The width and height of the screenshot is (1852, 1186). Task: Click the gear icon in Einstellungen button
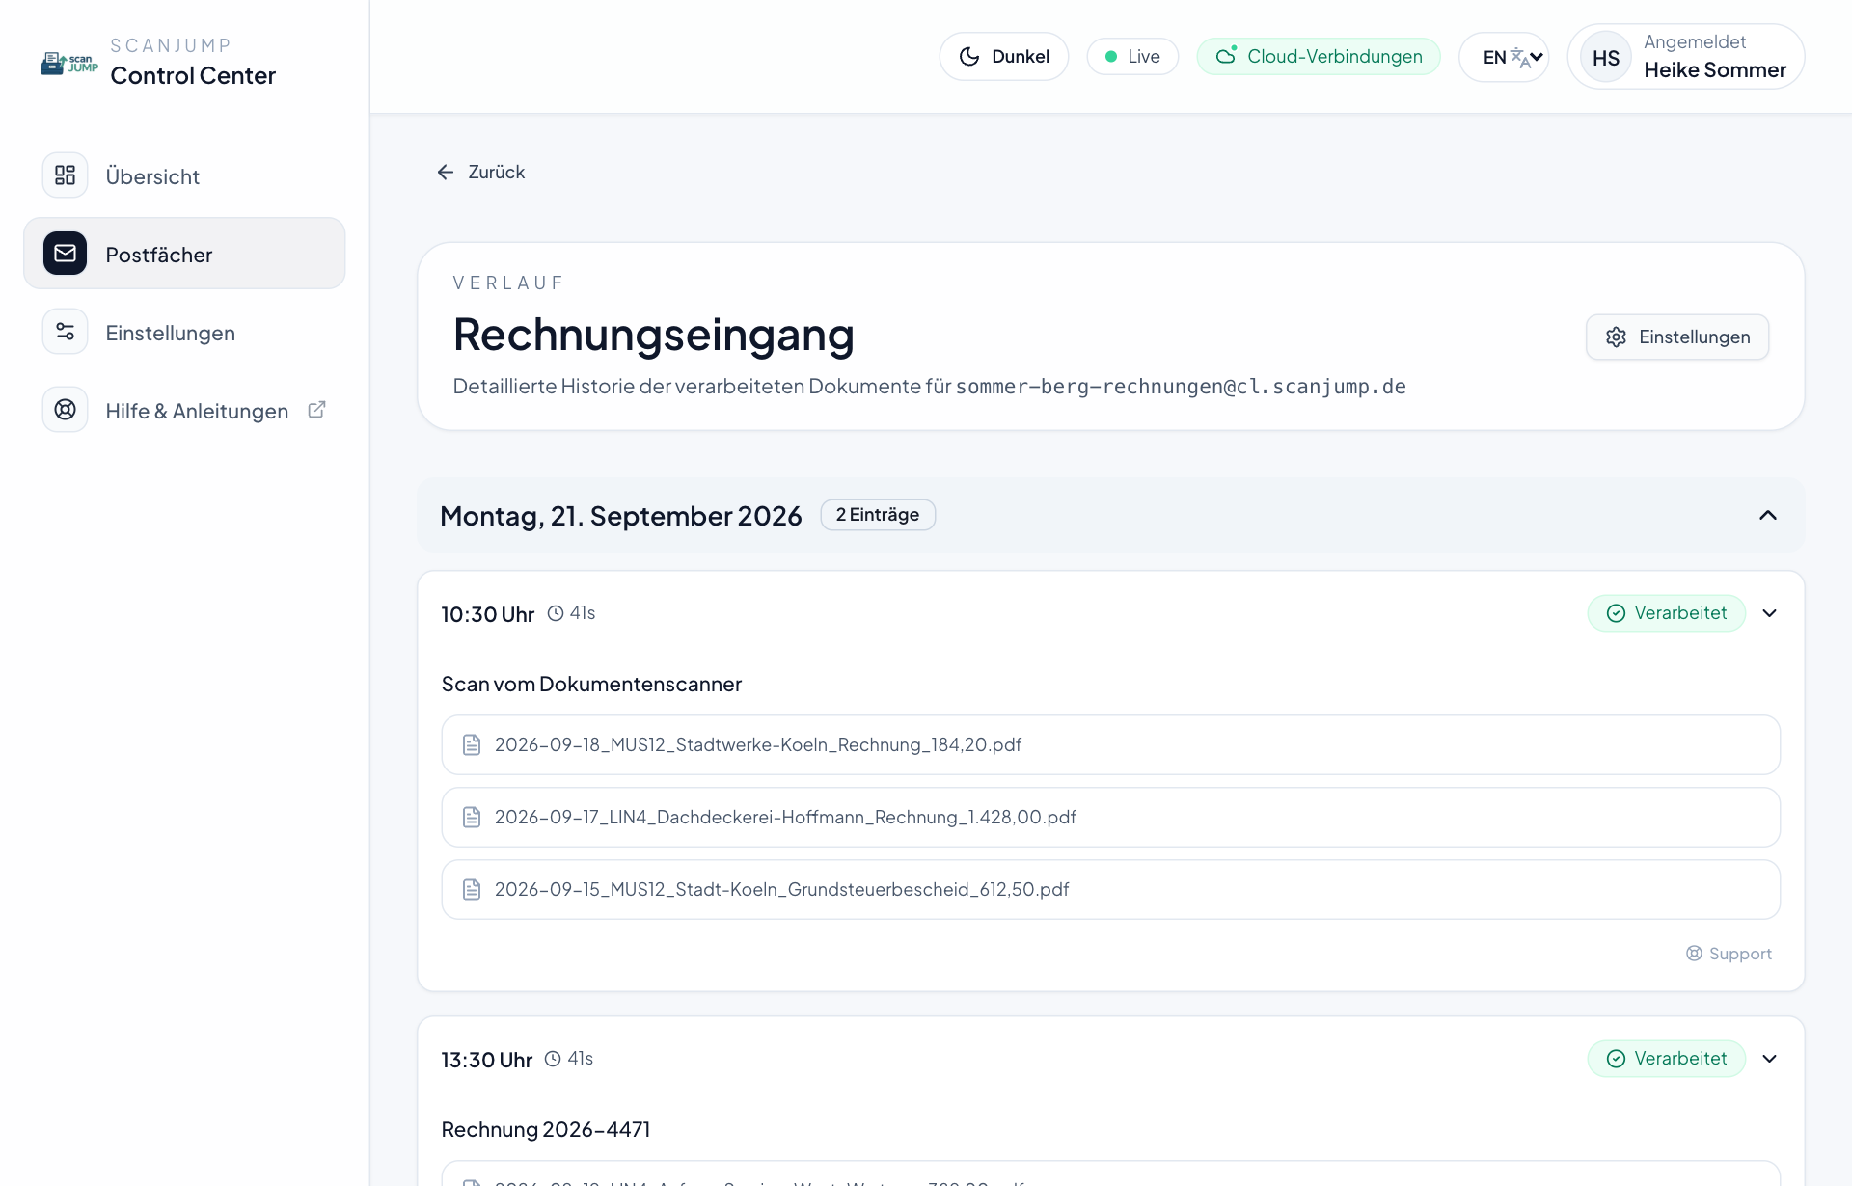(1617, 337)
